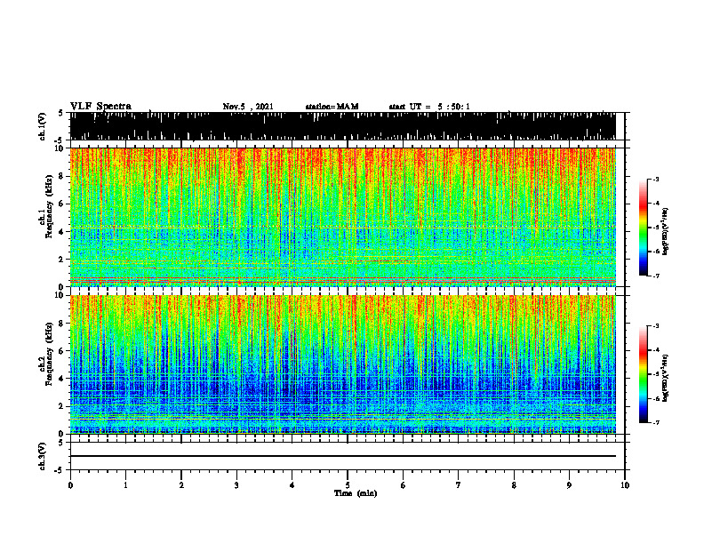Click the ch.2 spectrogram "2" kHz tick label
Screen dimensions: 704x544
[x=62, y=406]
